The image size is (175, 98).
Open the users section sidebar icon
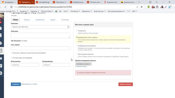pos(1,43)
